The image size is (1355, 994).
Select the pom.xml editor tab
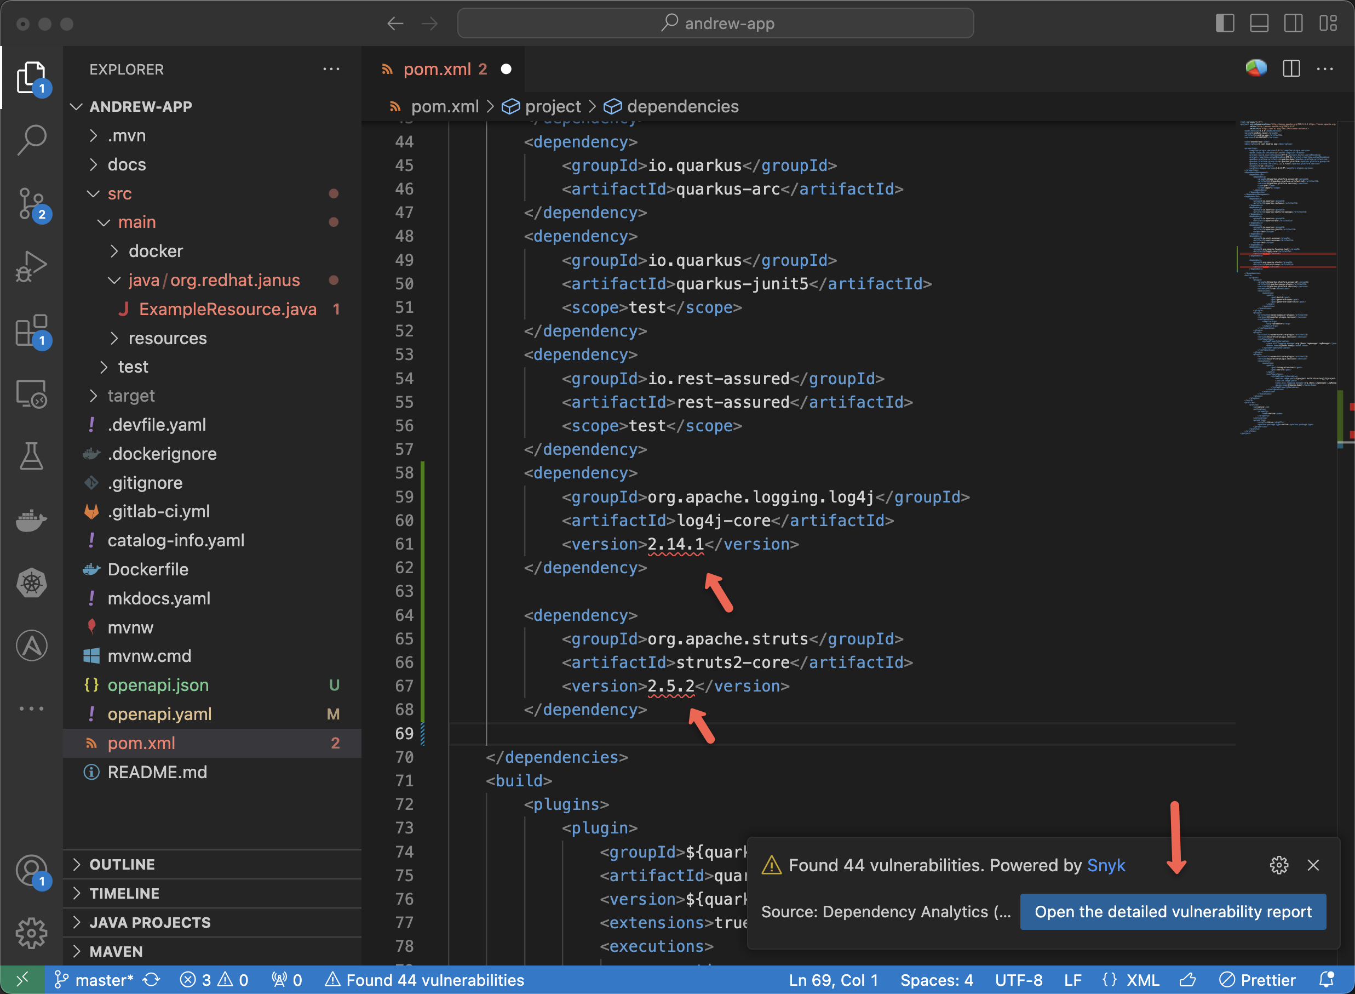(x=437, y=69)
